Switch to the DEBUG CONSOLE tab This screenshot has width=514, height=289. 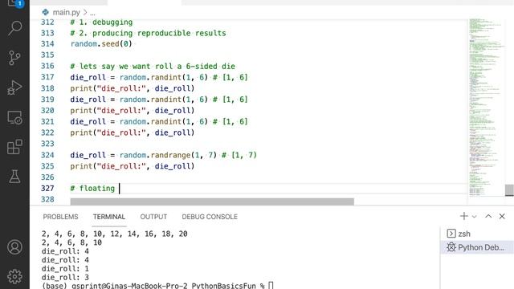210,217
